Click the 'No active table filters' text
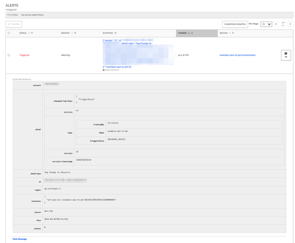 [x=32, y=15]
